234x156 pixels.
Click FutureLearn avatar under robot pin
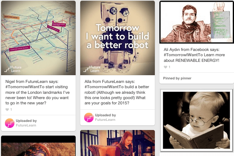point(89,117)
